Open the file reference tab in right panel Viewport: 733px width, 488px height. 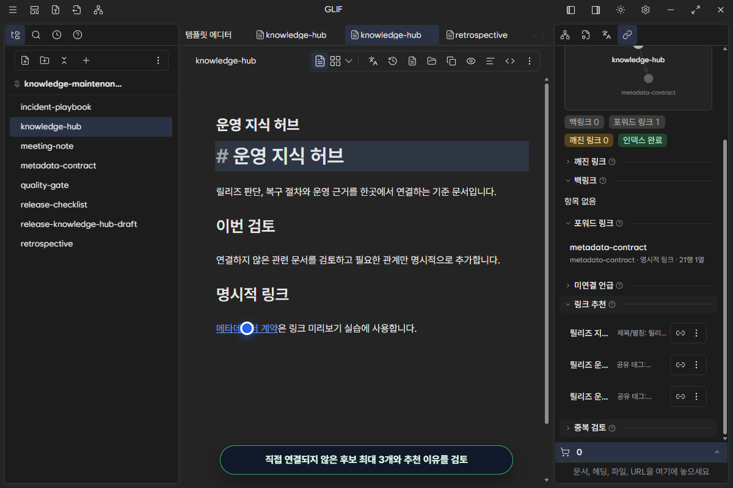[586, 35]
